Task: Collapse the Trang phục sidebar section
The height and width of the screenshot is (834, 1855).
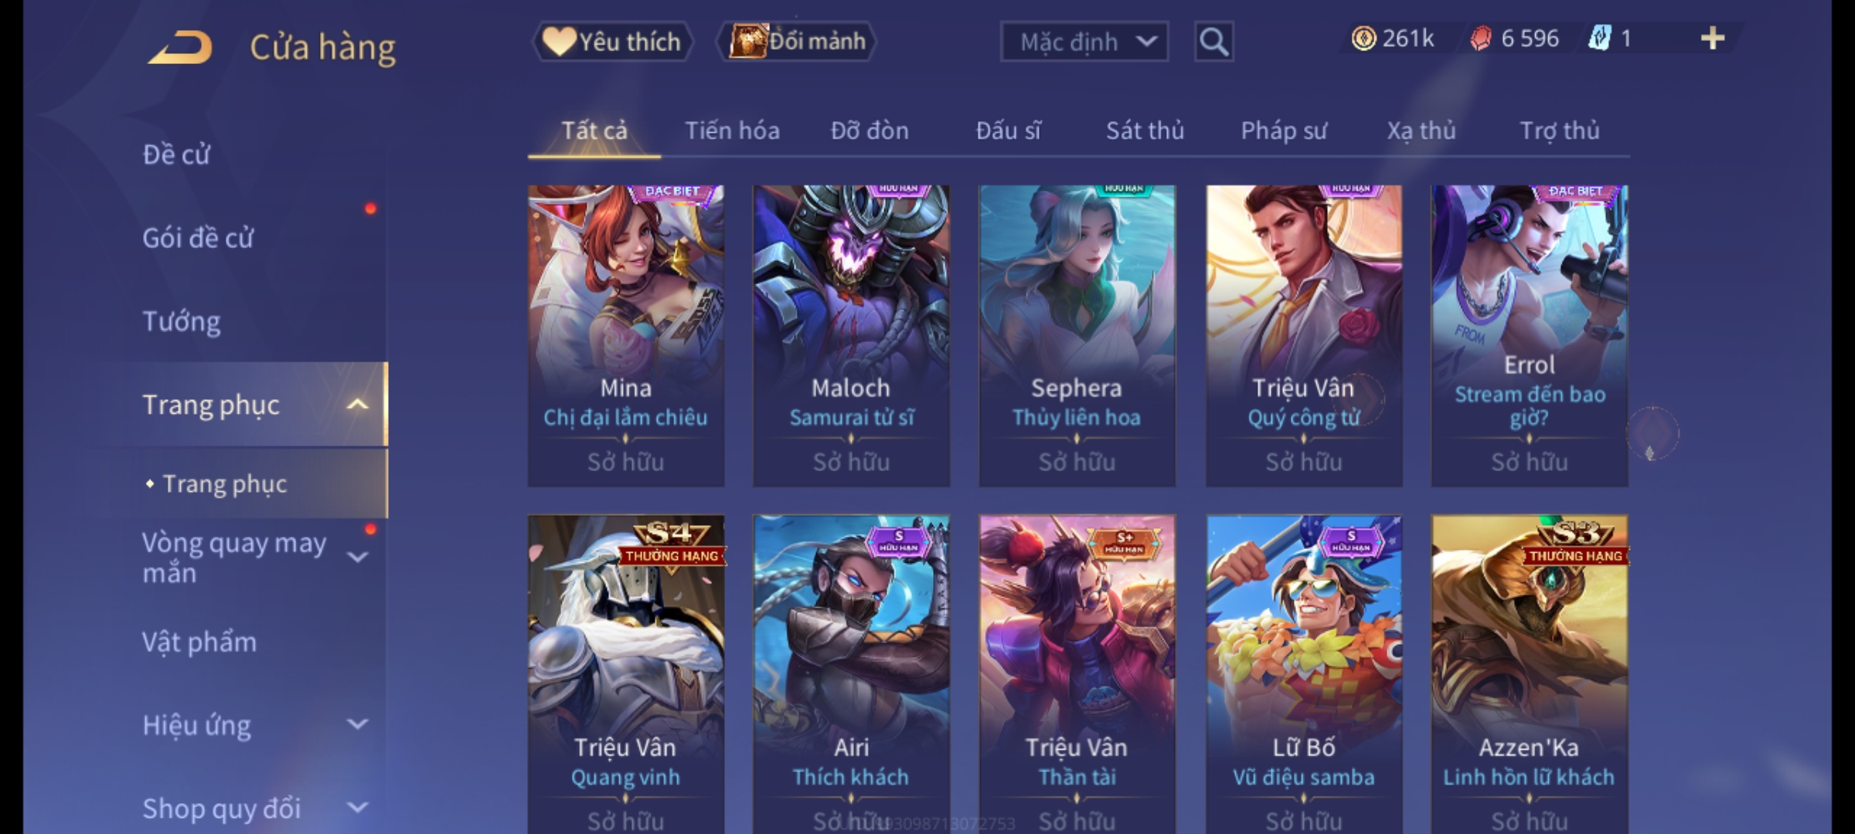Action: tap(357, 405)
